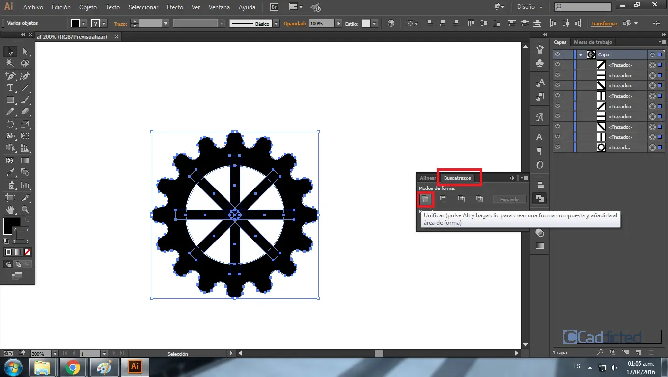Select the Selection tool (black arrow)
The height and width of the screenshot is (377, 668).
10,52
